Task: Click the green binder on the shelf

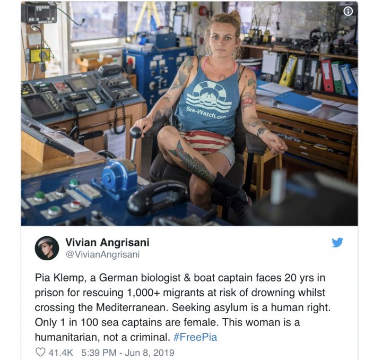Action: [x=337, y=78]
